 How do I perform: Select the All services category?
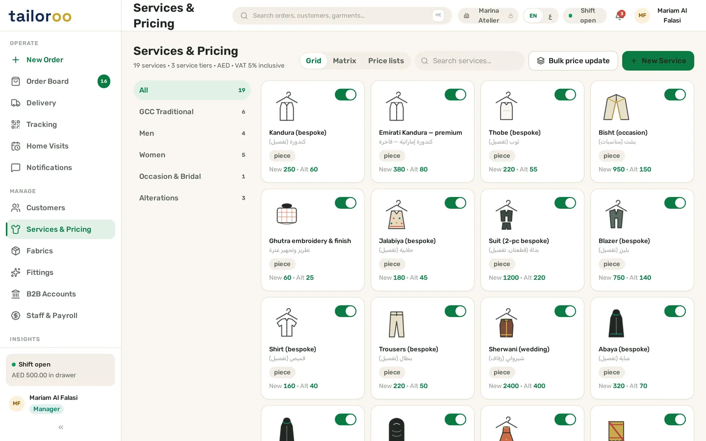[x=192, y=90]
